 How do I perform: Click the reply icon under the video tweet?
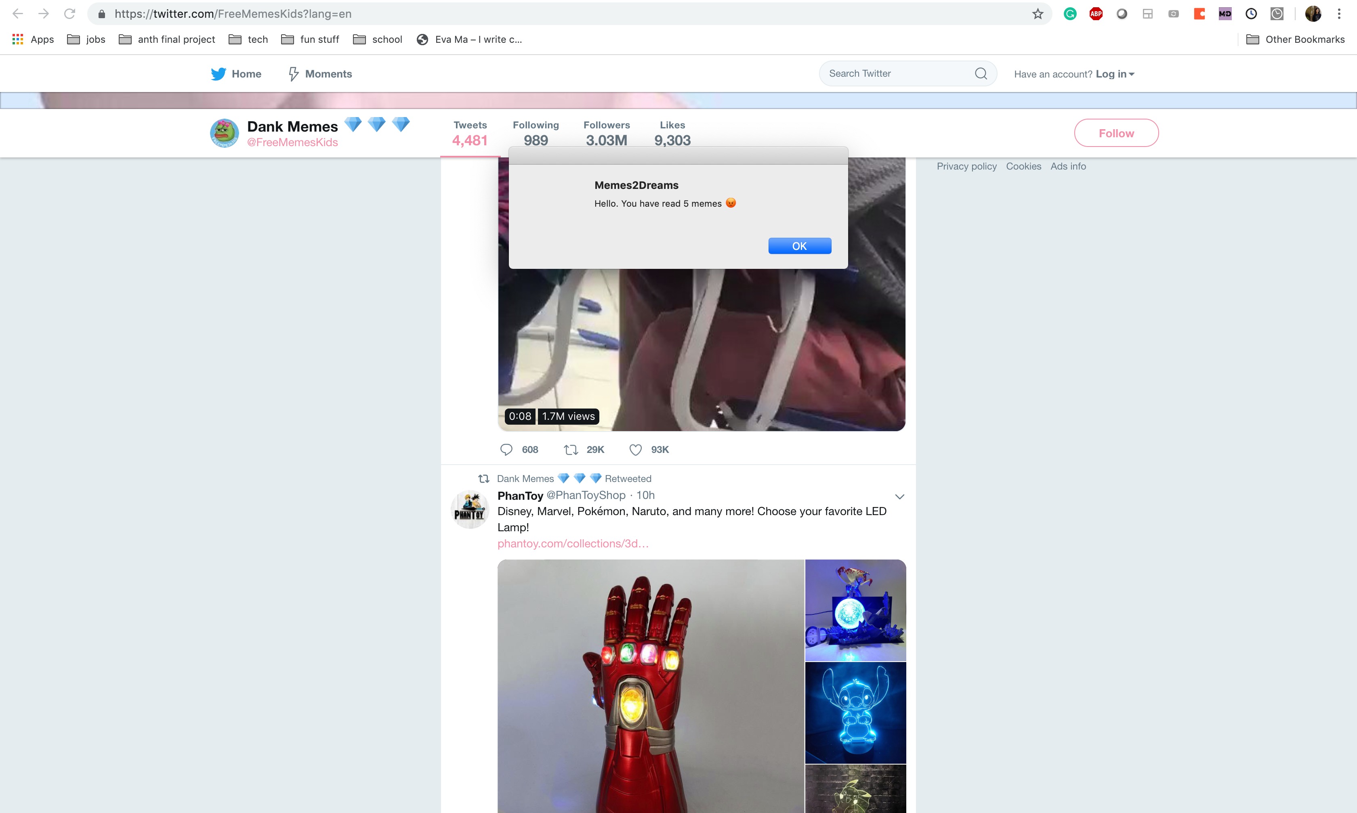click(x=506, y=450)
